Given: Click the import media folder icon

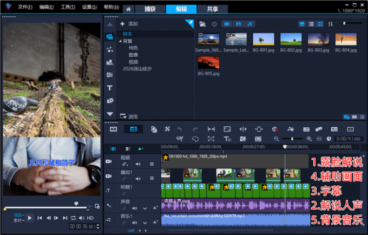Looking at the screenshot, I should click(x=202, y=24).
